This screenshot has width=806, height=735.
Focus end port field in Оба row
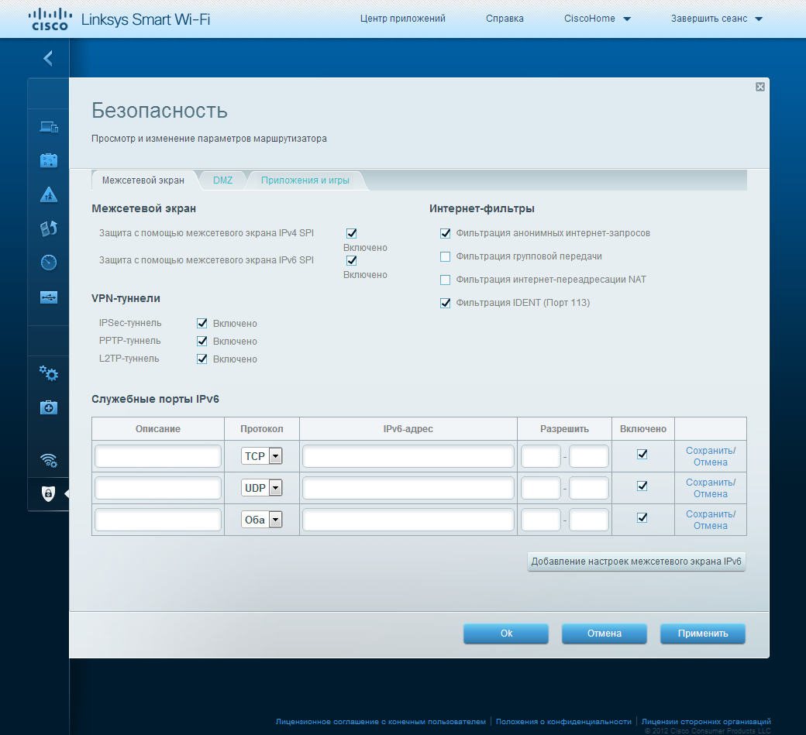[x=589, y=520]
